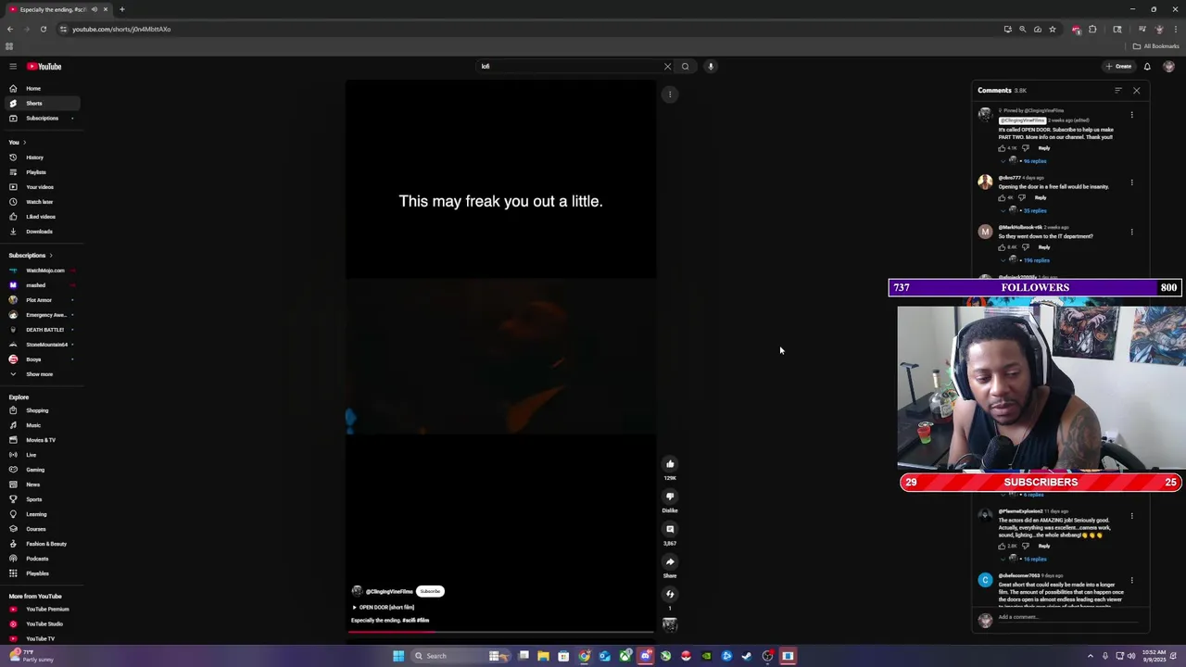
Task: Open the account avatar menu top right
Action: (1168, 67)
